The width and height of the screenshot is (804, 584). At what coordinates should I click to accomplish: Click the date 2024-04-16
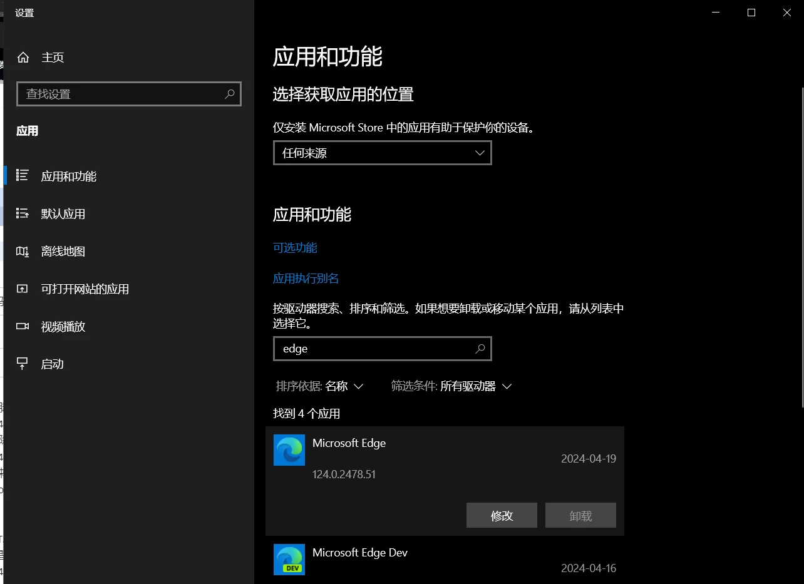pos(589,568)
